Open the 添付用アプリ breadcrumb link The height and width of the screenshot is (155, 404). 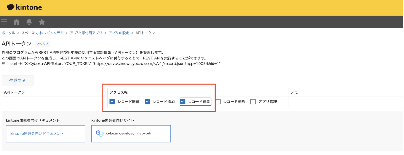pos(92,33)
